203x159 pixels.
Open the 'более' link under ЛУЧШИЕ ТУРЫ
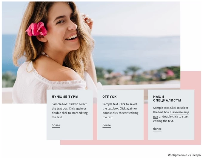[x=56, y=125]
